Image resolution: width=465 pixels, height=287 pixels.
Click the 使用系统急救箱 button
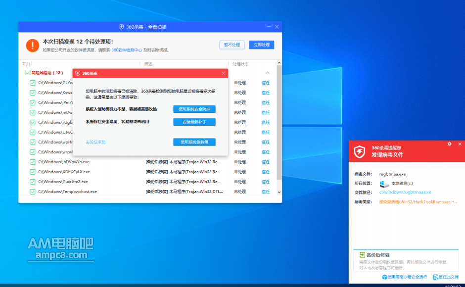194,142
